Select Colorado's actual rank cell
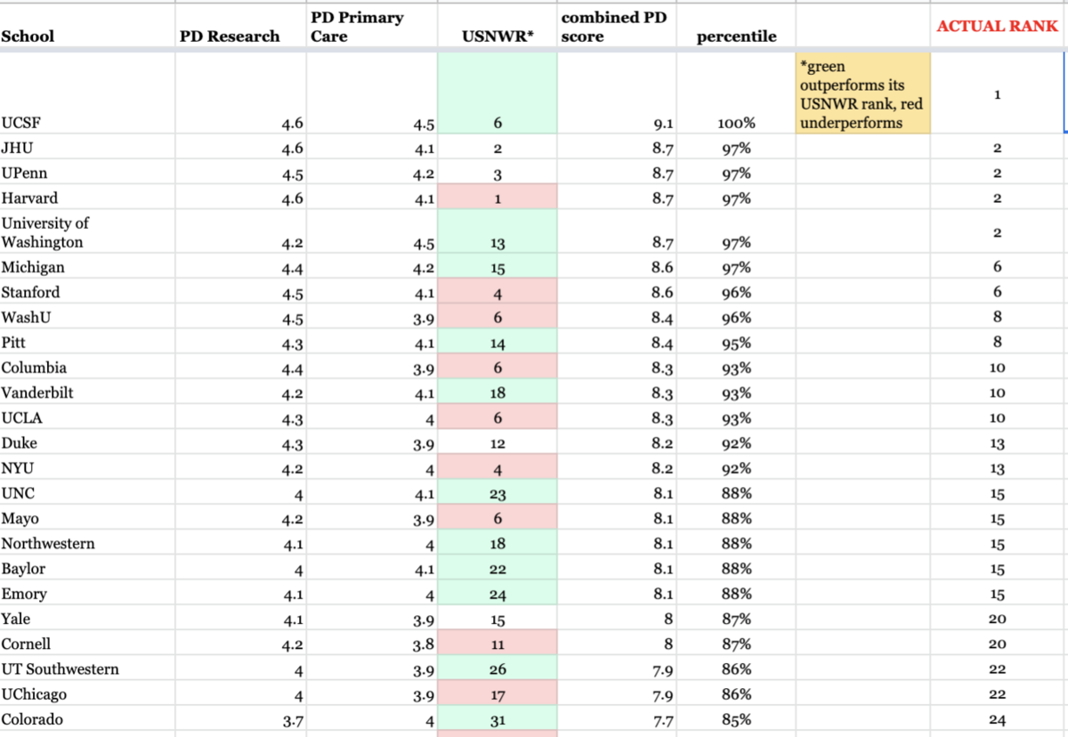 (x=997, y=719)
